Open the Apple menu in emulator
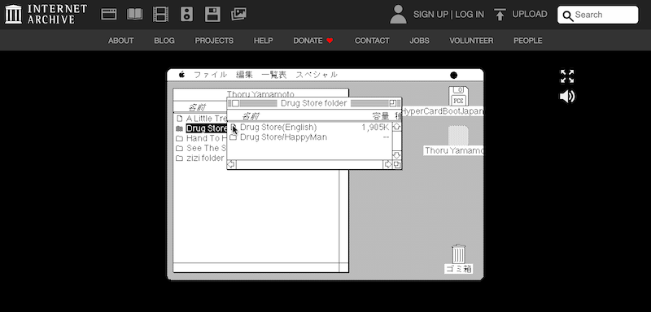Viewport: 651px width, 312px height. (x=181, y=75)
